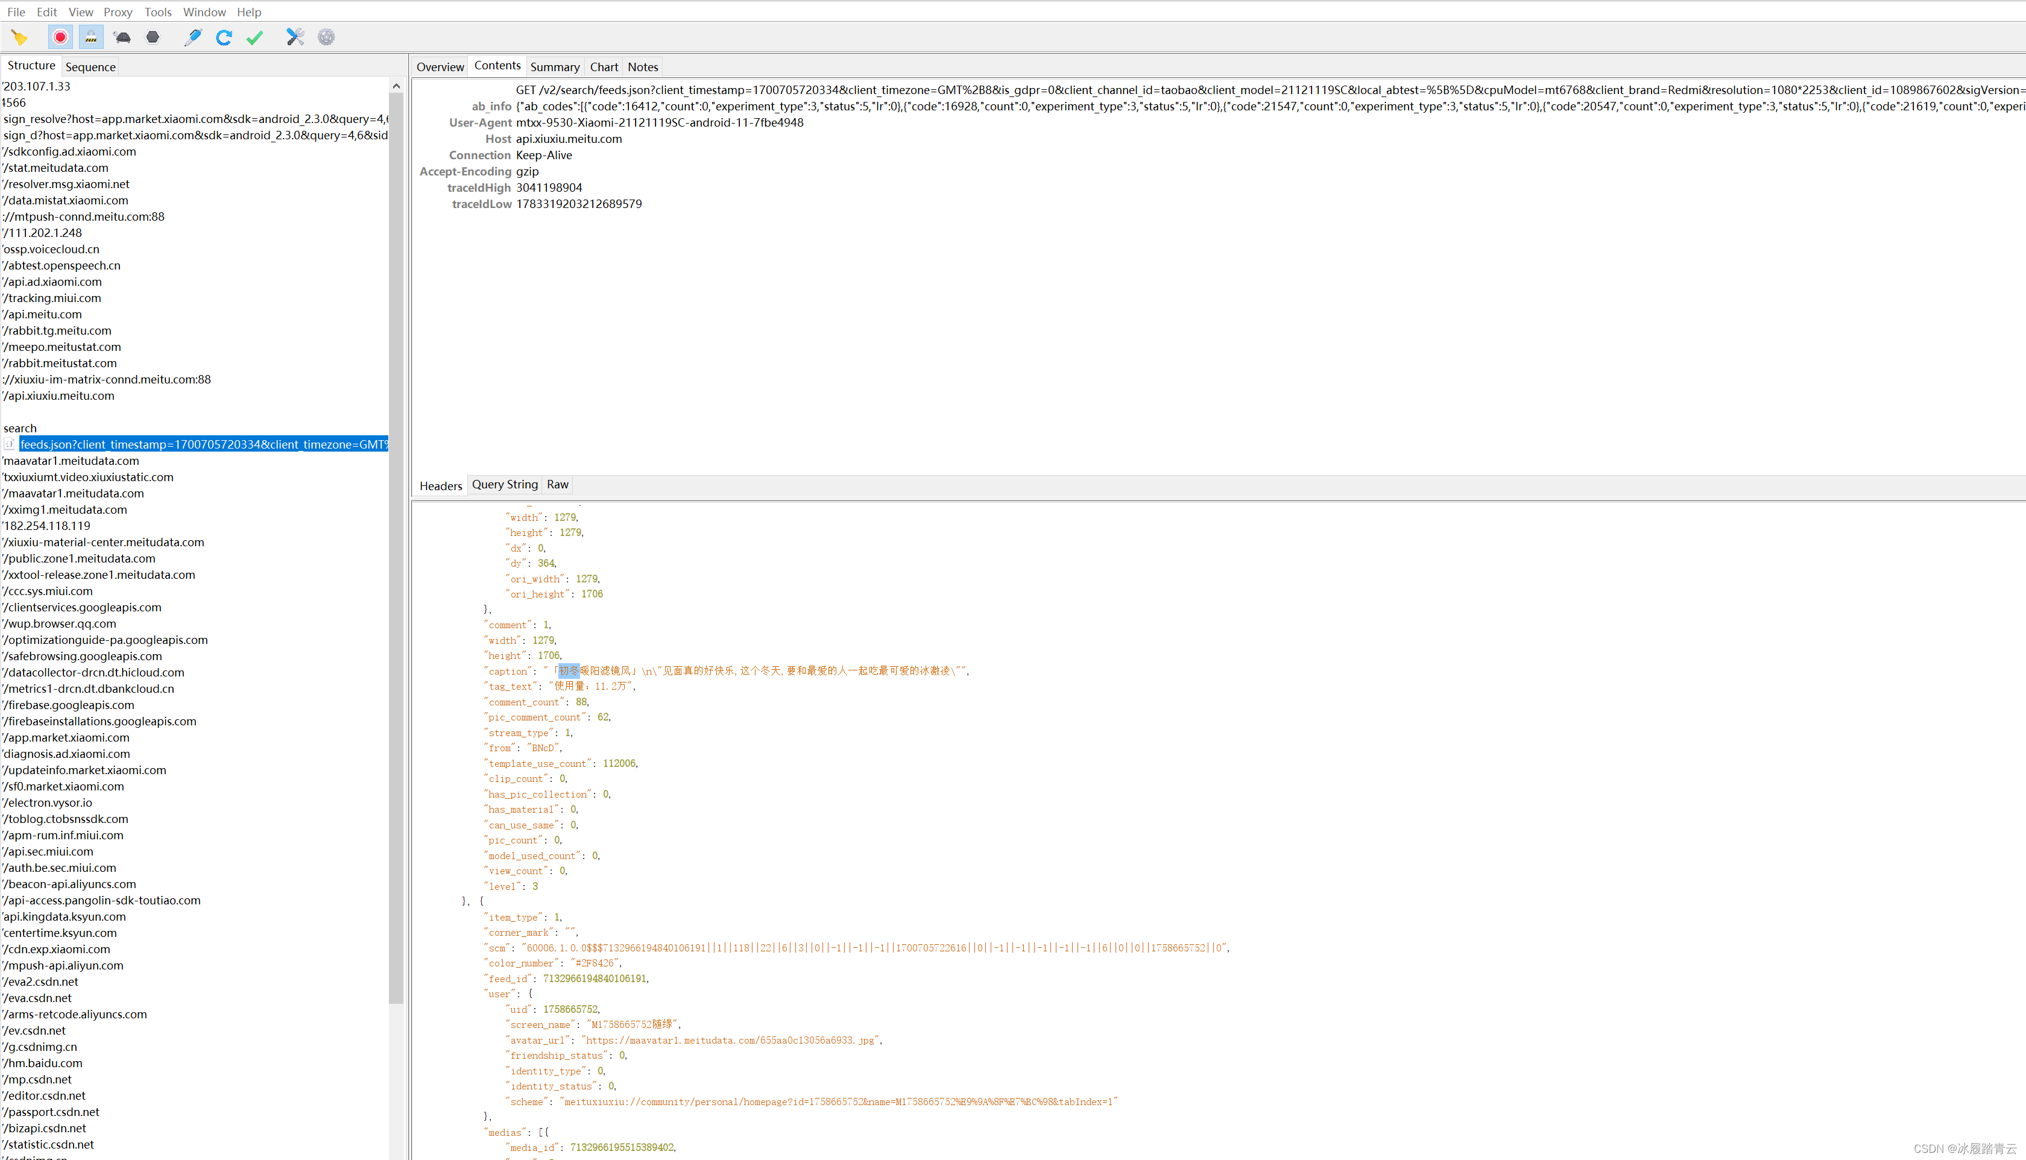
Task: Click the User-Agent header value
Action: (x=660, y=123)
